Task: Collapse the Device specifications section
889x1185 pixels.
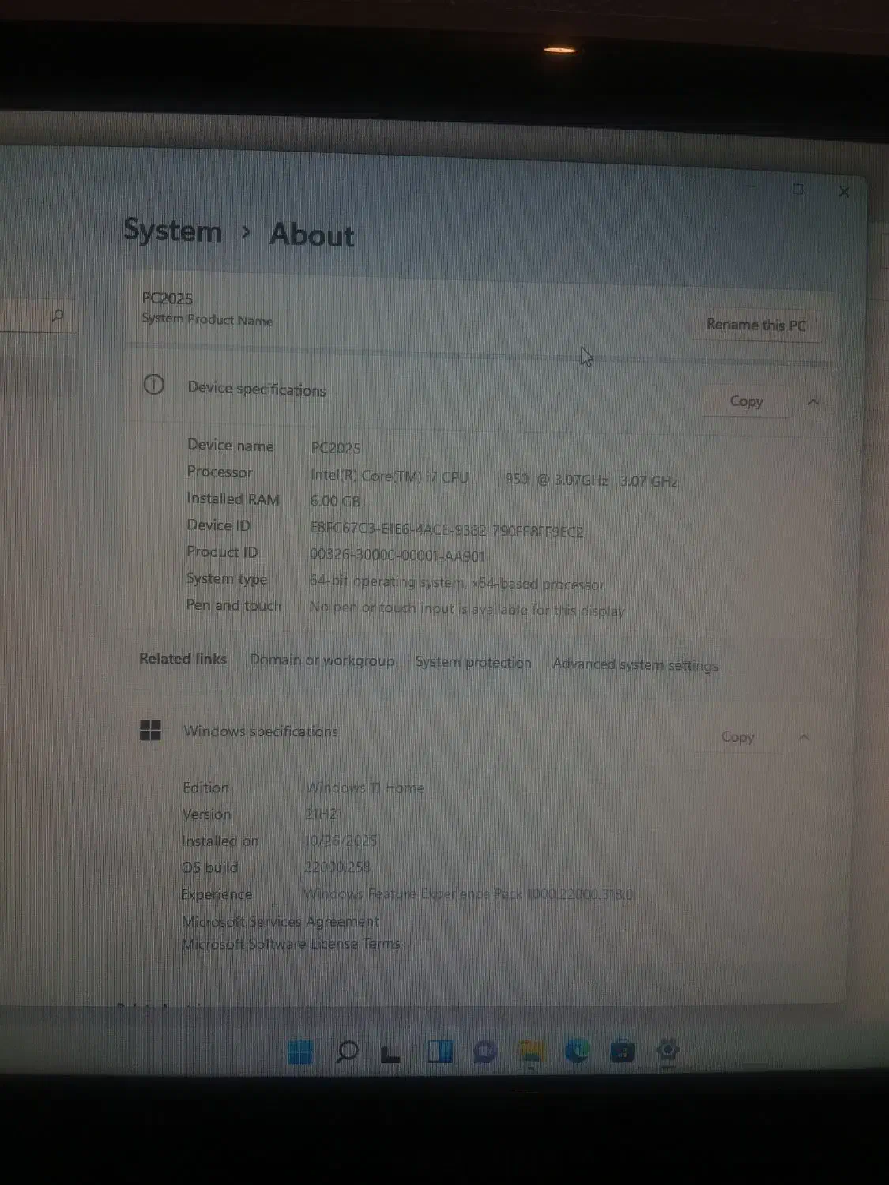Action: (813, 402)
